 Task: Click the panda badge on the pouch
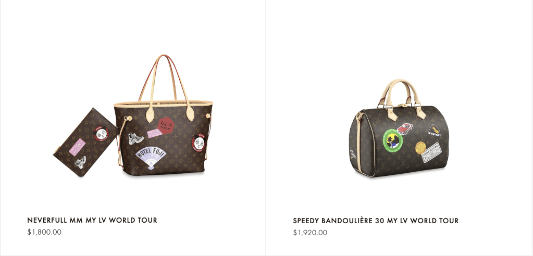(x=101, y=133)
